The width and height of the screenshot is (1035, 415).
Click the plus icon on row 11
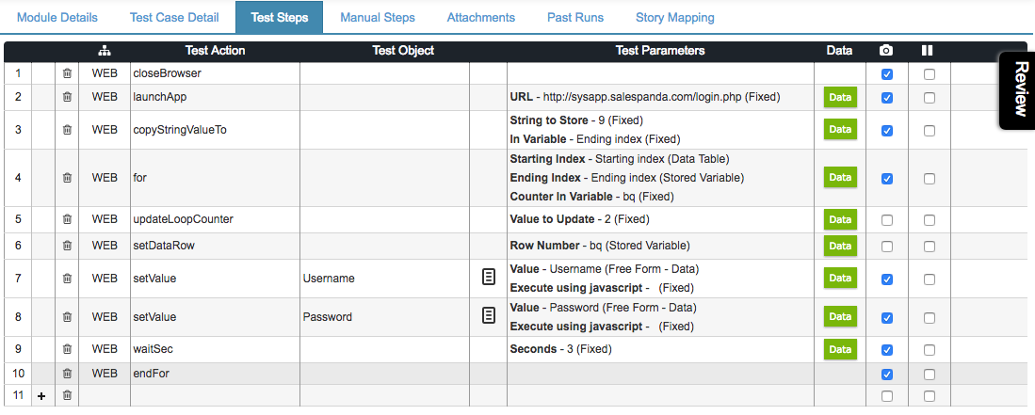[x=42, y=396]
